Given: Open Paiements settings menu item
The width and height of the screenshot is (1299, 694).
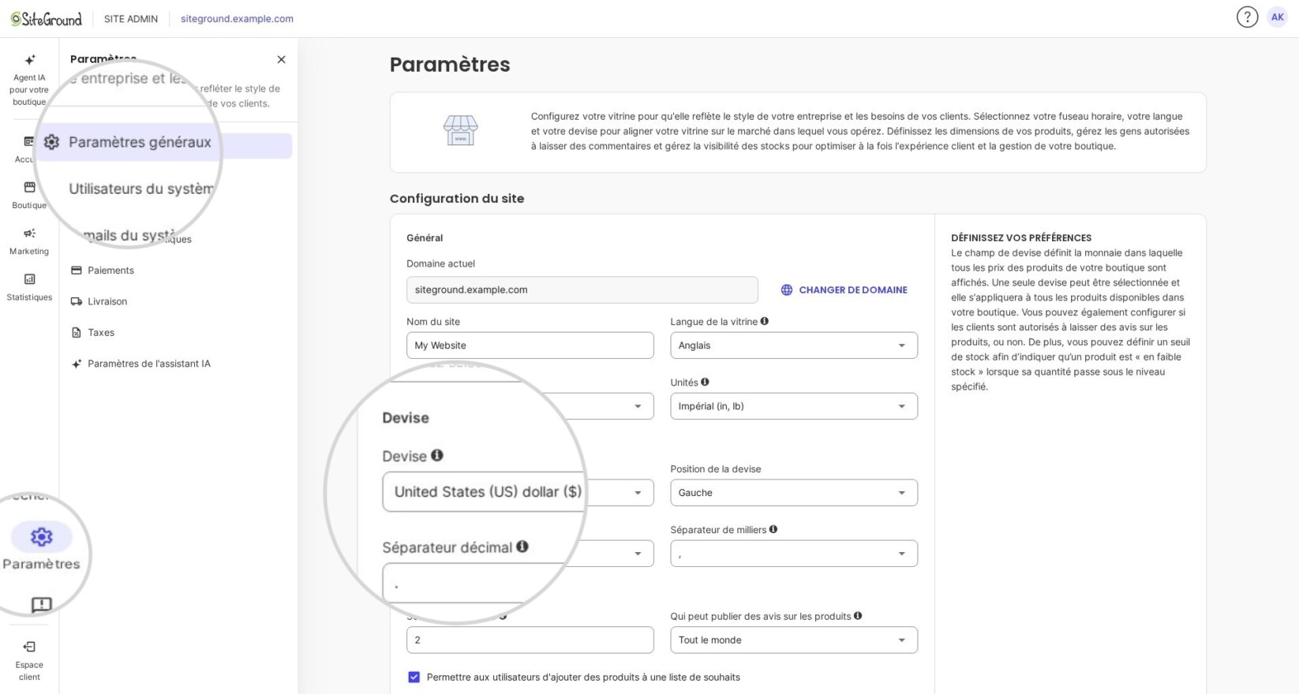Looking at the screenshot, I should (x=178, y=271).
